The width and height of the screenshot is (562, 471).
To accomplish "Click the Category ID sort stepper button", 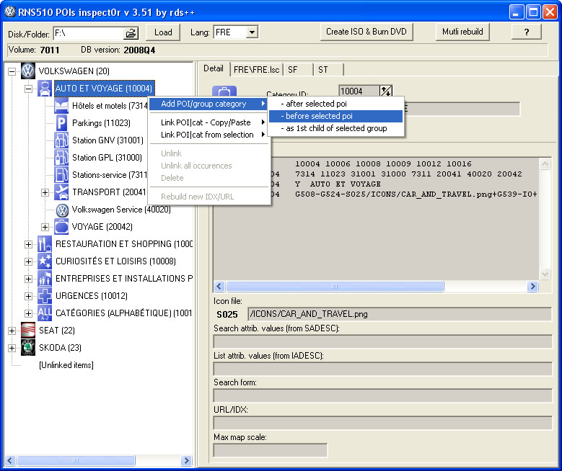I will [387, 91].
